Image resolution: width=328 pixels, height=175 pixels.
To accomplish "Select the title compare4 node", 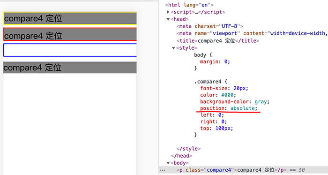I will [218, 41].
